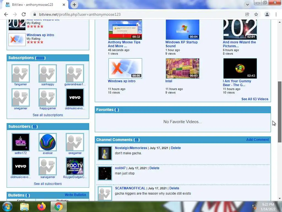Open And more Wizard the Pictures thumbnail
Image resolution: width=282 pixels, height=212 pixels.
(240, 30)
